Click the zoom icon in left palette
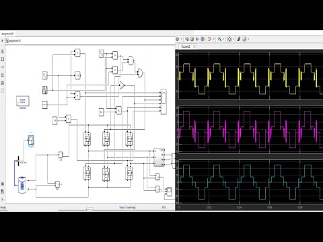 click(x=3, y=51)
